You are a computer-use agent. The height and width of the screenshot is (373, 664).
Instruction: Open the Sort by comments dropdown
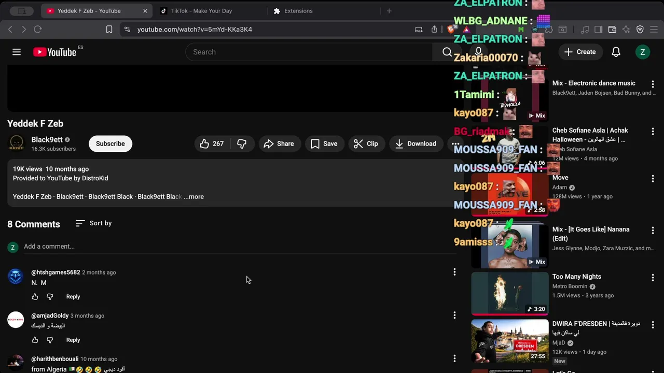(93, 223)
